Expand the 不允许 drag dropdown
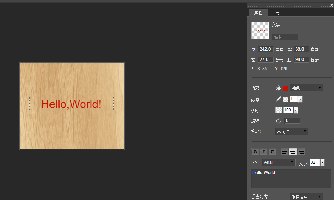Screen dimensions: 334x200 (x=291, y=132)
